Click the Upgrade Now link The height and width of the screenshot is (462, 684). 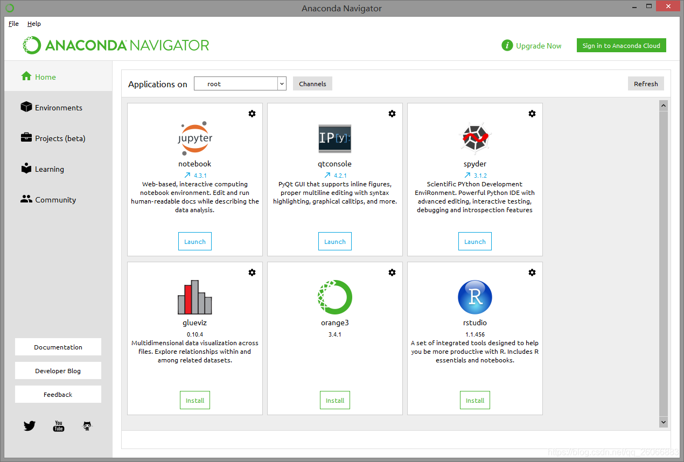(539, 46)
